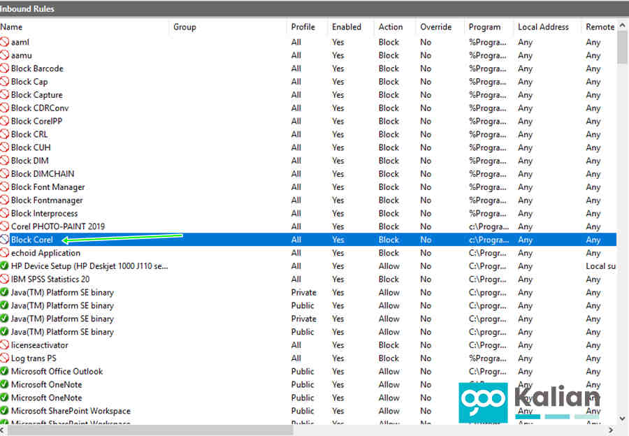This screenshot has height=436, width=629.
Task: Click block icon next to Block CDRConv
Action: pyautogui.click(x=4, y=108)
